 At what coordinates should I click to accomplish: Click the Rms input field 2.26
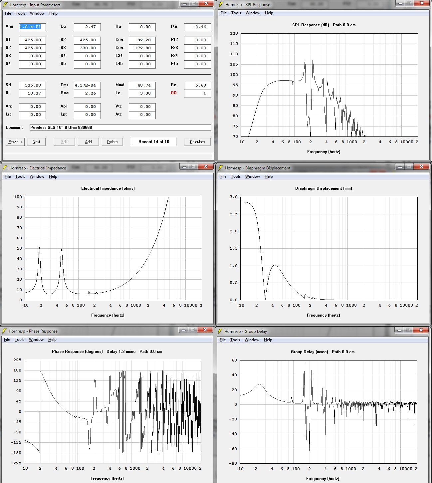click(x=87, y=94)
